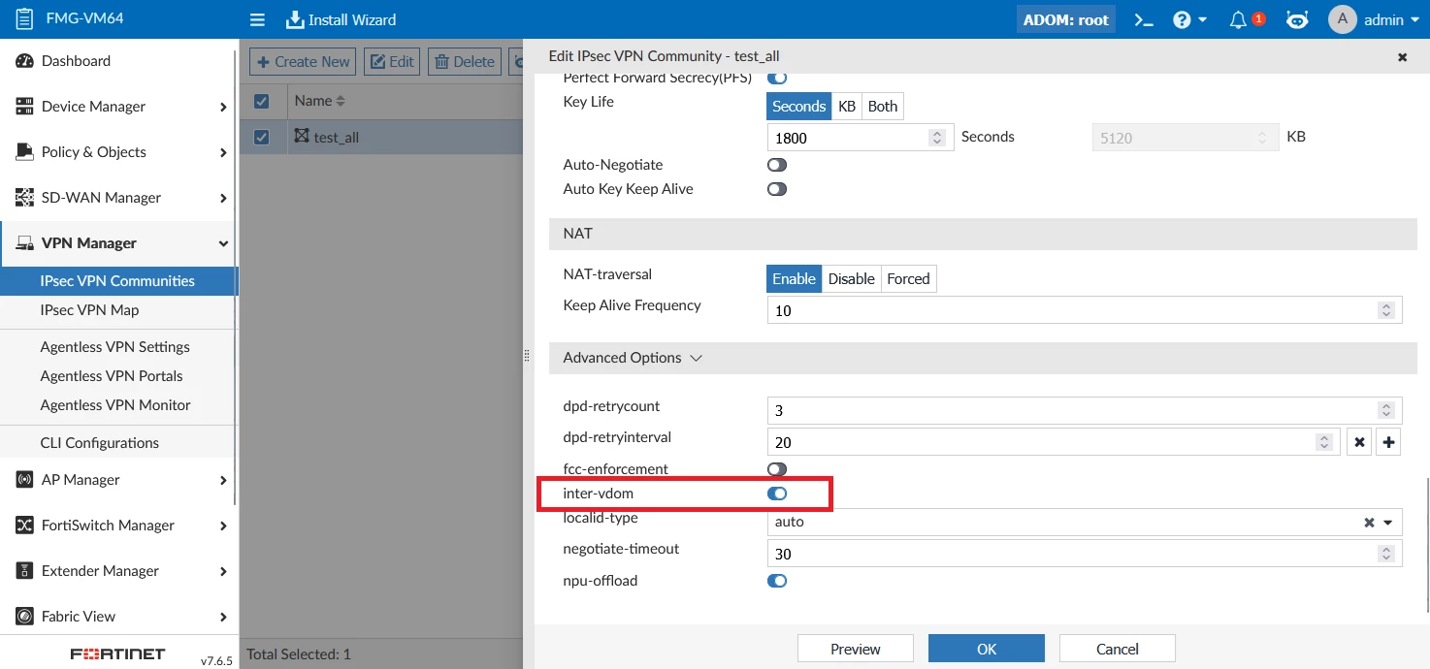
Task: Enable Auto Key Keep Alive toggle
Action: point(777,189)
